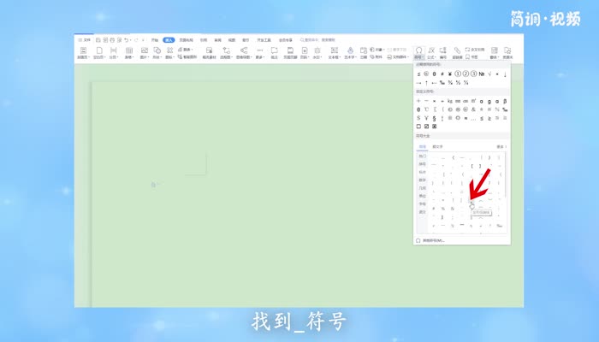Click the Word Art (艺术字) icon
The image size is (599, 342).
[x=350, y=53]
